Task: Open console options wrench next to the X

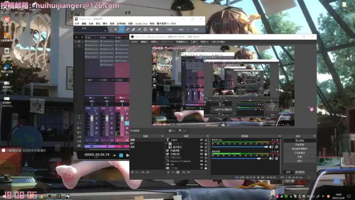Action: point(82,37)
